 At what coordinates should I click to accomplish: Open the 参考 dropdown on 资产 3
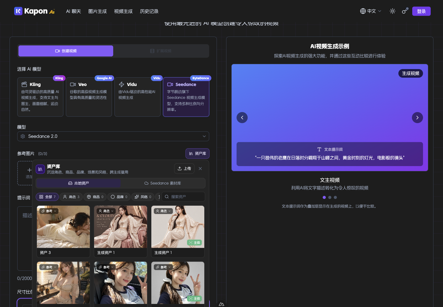(x=49, y=211)
